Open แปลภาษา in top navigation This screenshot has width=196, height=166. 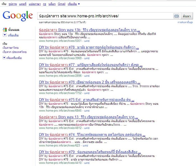pos(35,4)
